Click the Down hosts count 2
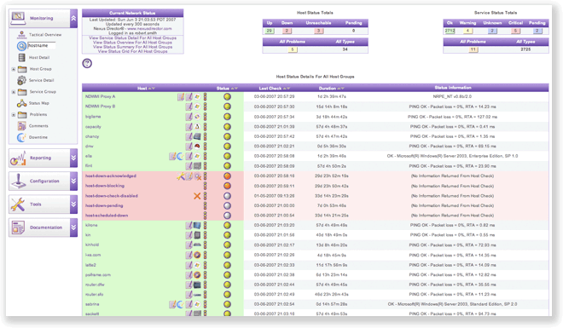563x328 pixels. pyautogui.click(x=287, y=31)
